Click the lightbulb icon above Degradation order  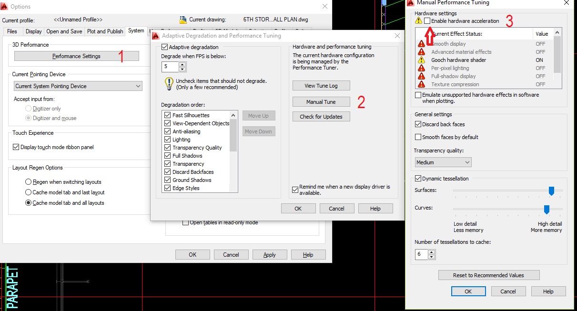point(169,84)
